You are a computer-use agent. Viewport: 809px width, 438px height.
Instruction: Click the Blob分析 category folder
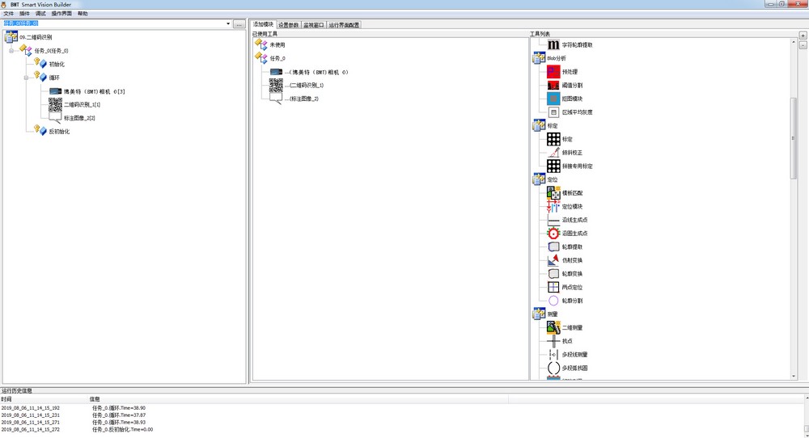coord(539,58)
